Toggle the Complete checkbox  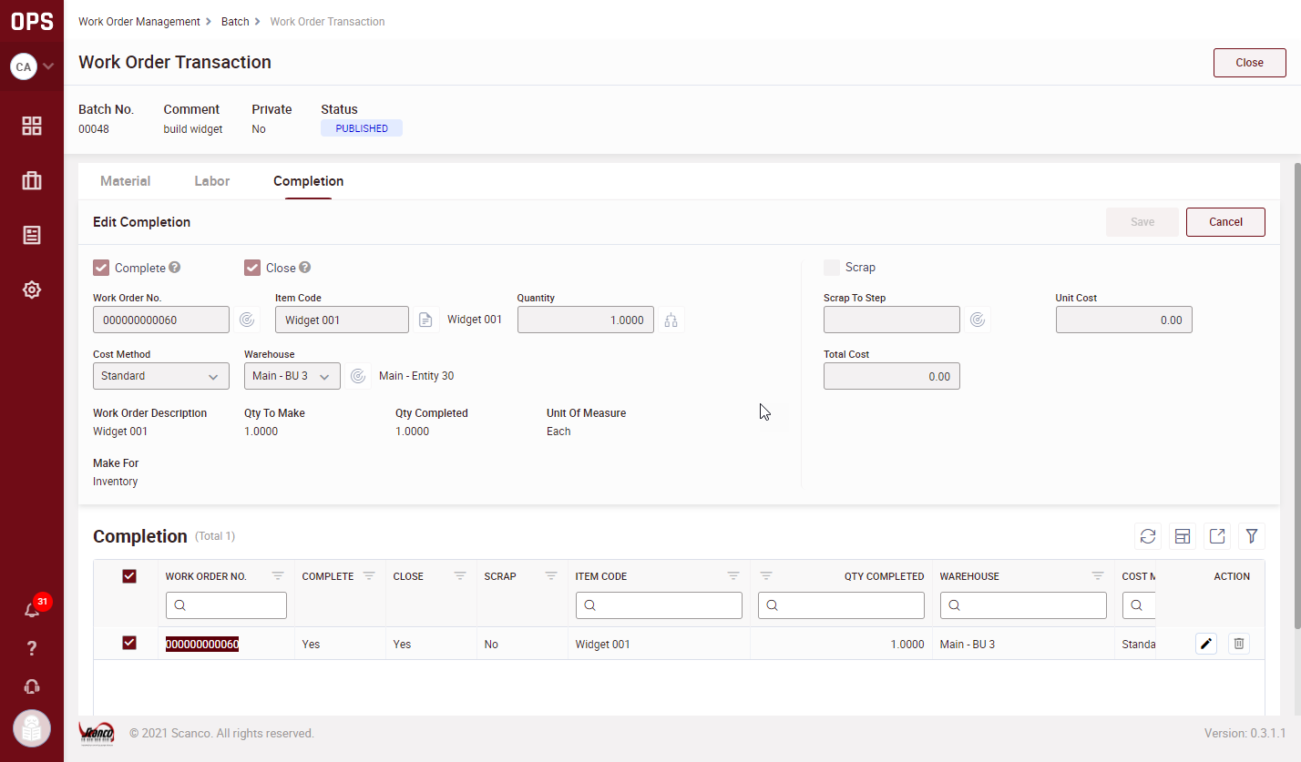pyautogui.click(x=101, y=268)
